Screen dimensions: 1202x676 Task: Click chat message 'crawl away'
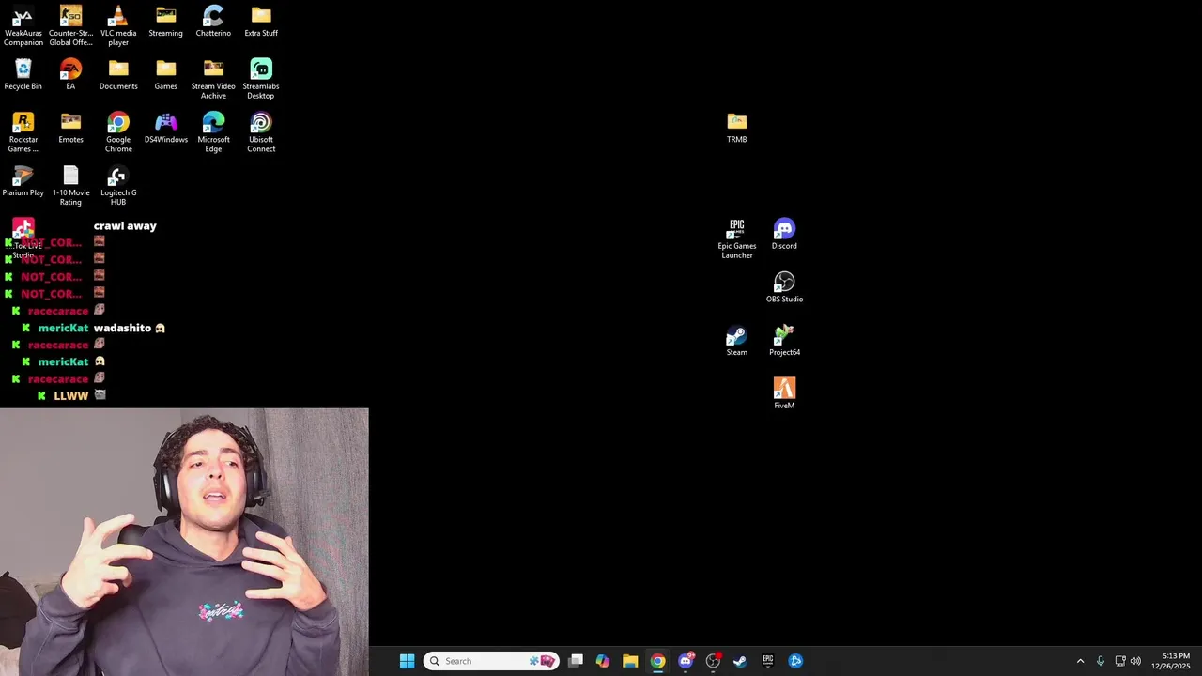[125, 226]
